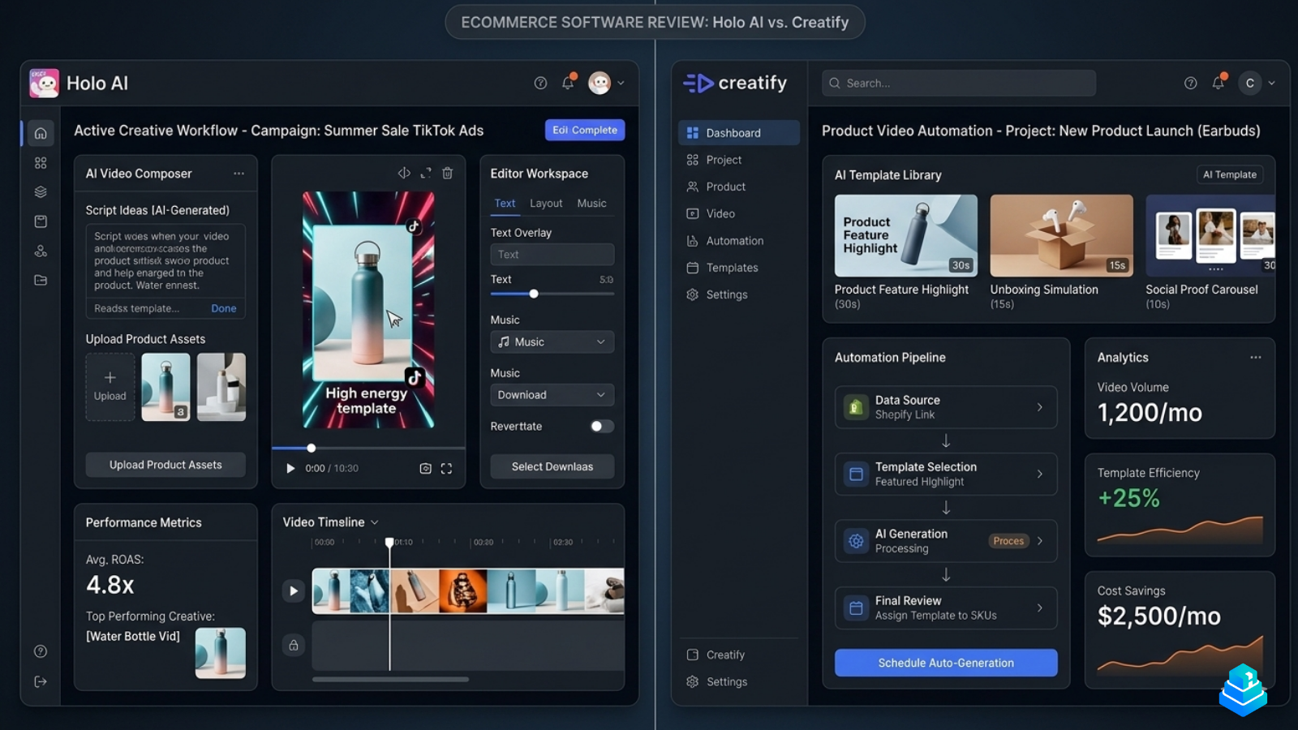This screenshot has width=1298, height=730.
Task: Adjust the Text size slider handle
Action: pos(534,294)
